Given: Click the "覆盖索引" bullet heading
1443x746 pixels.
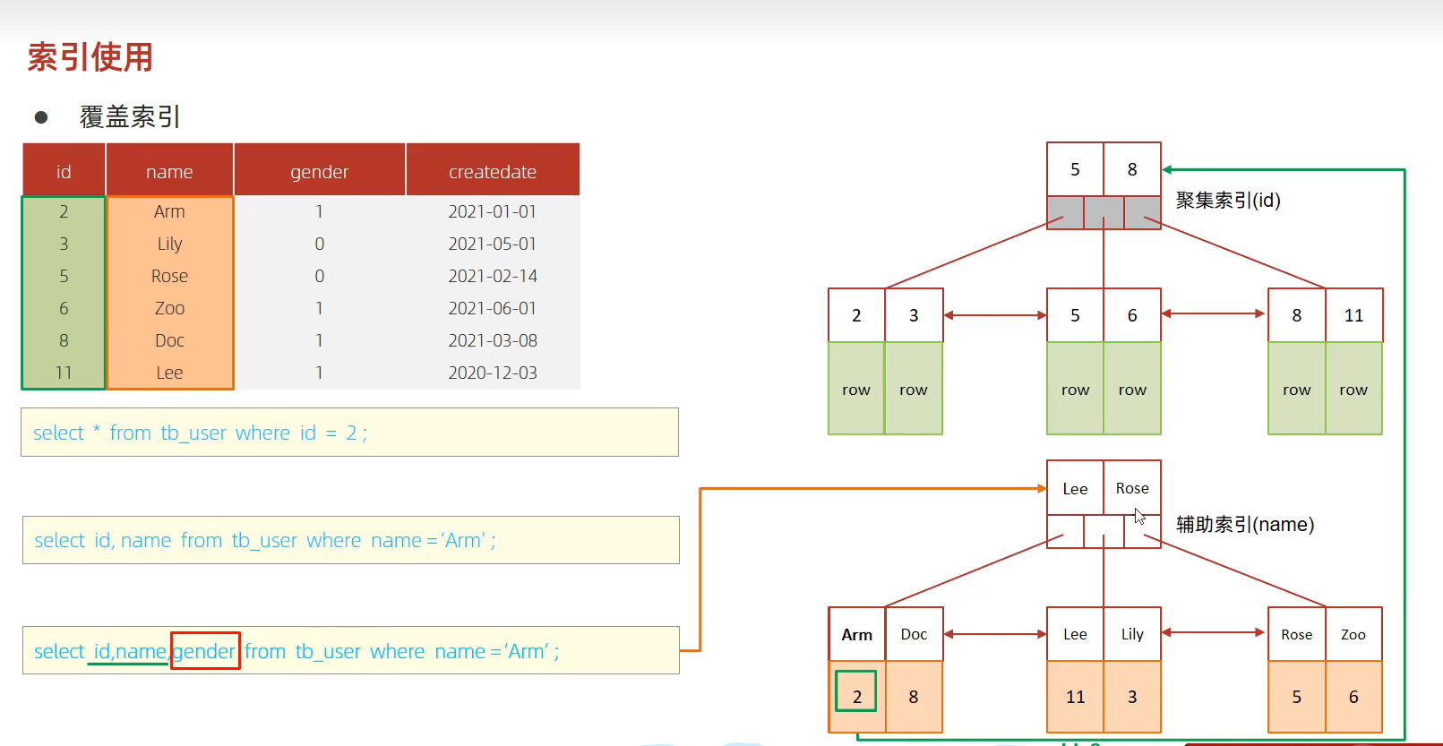Looking at the screenshot, I should pyautogui.click(x=130, y=116).
